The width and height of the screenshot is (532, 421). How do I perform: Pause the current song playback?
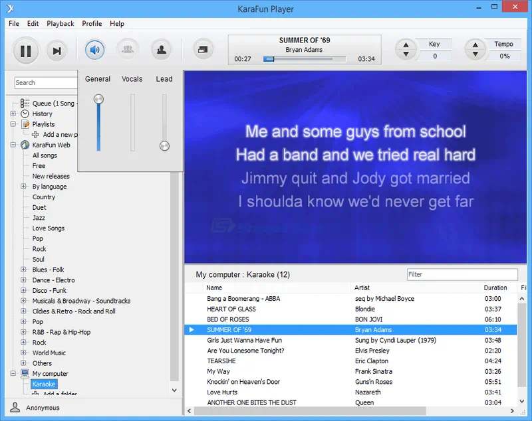pyautogui.click(x=26, y=51)
